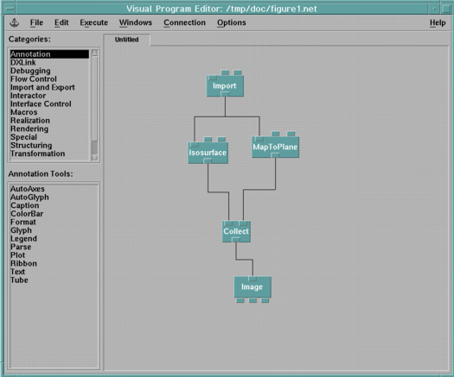The height and width of the screenshot is (377, 454).
Task: Choose the Text tool
Action: click(17, 272)
